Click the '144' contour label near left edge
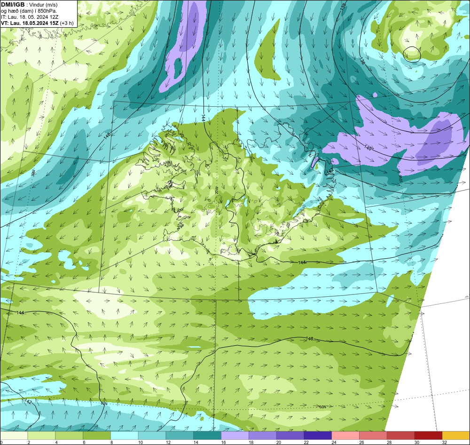Screen dimensions: 470x445 20,313
